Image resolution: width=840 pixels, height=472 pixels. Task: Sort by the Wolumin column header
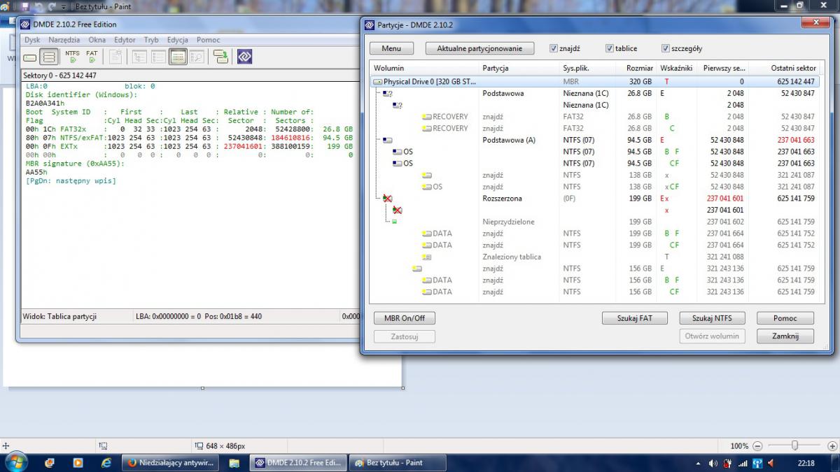(424, 69)
